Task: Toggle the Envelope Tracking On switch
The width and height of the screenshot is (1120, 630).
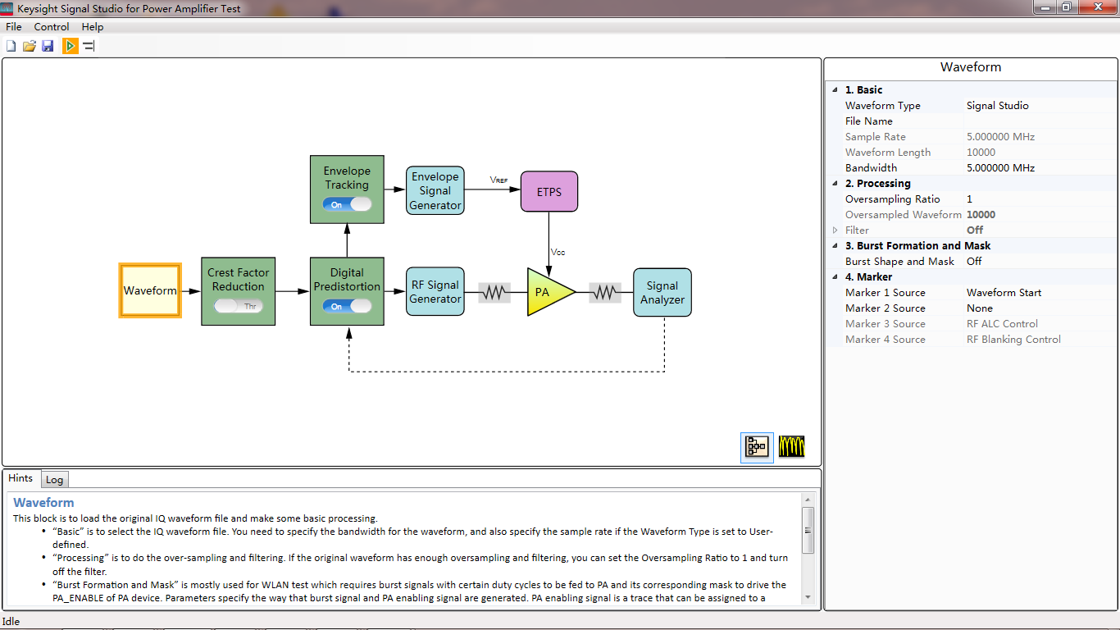Action: click(x=347, y=204)
